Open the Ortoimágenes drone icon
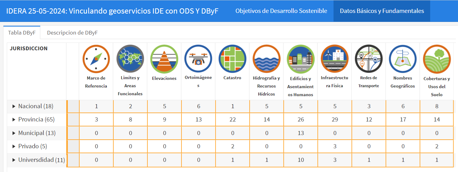 click(198, 59)
